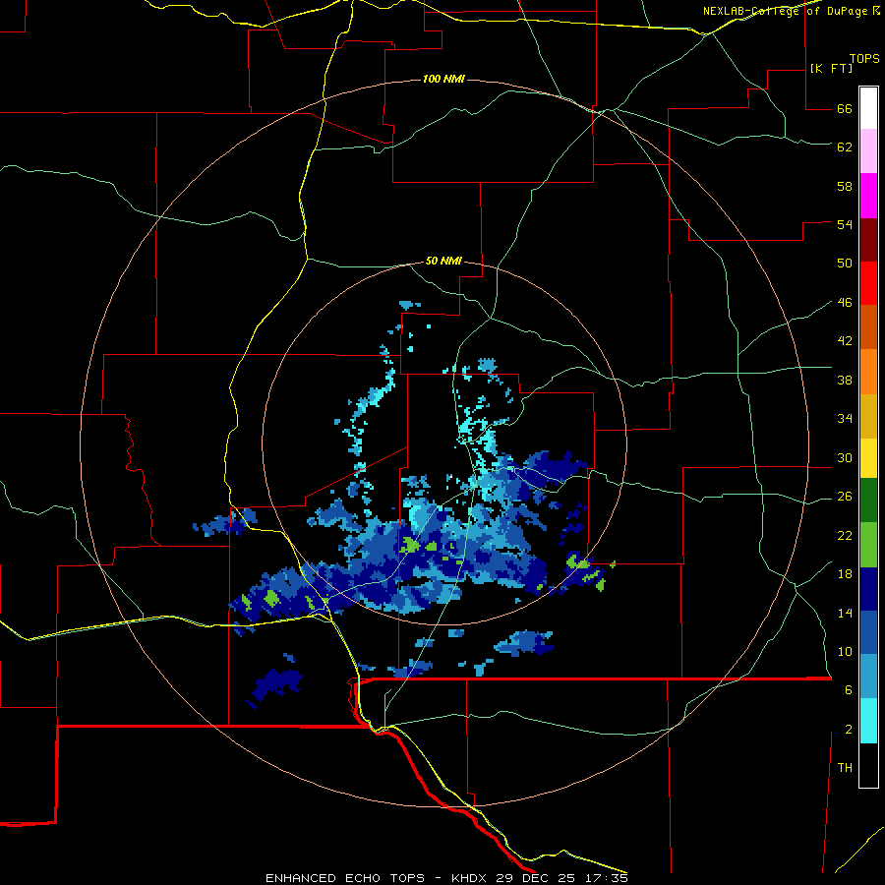The image size is (885, 885).
Task: Click the yellow legend swatch
Action: point(868,458)
